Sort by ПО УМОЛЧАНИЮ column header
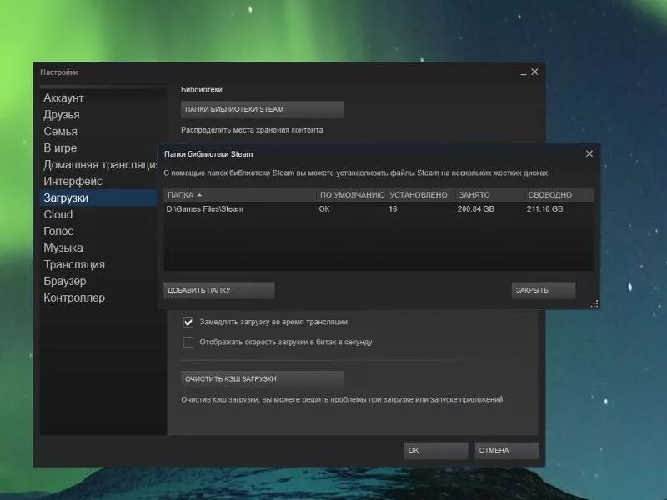 [352, 195]
